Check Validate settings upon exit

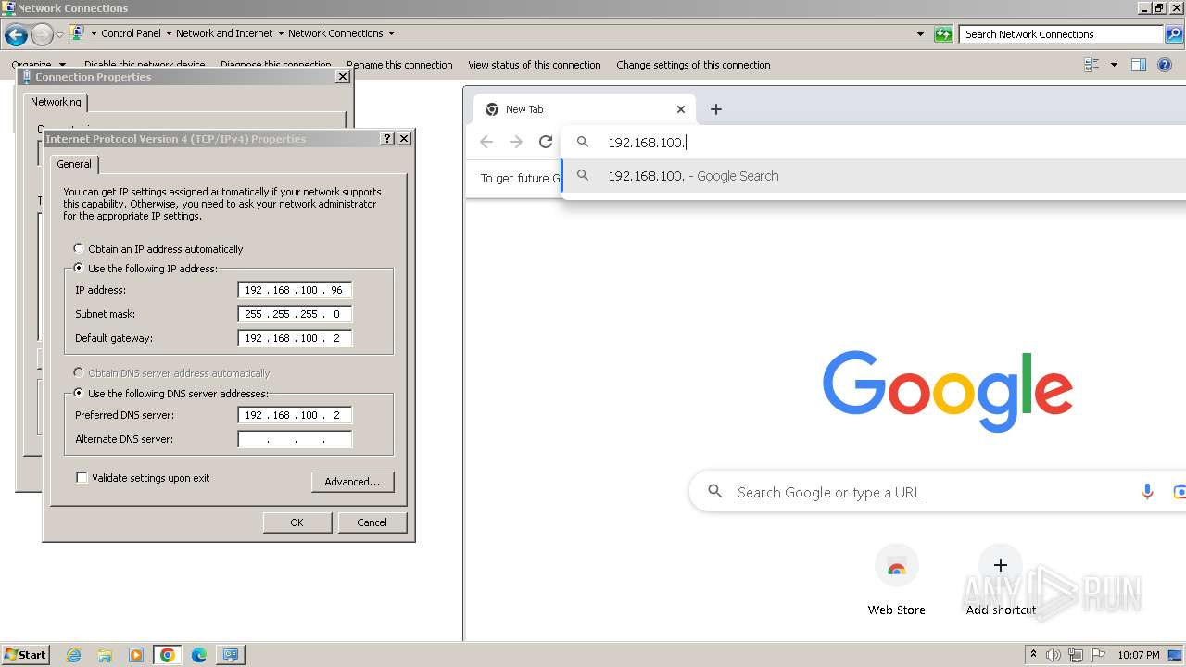point(82,478)
